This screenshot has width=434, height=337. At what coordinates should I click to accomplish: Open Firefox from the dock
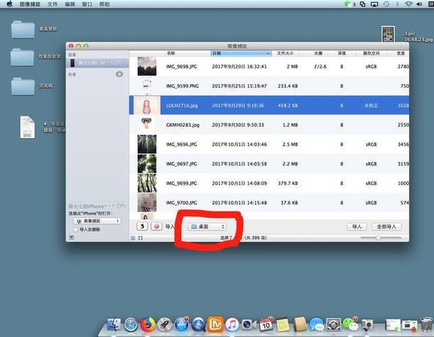tap(147, 326)
